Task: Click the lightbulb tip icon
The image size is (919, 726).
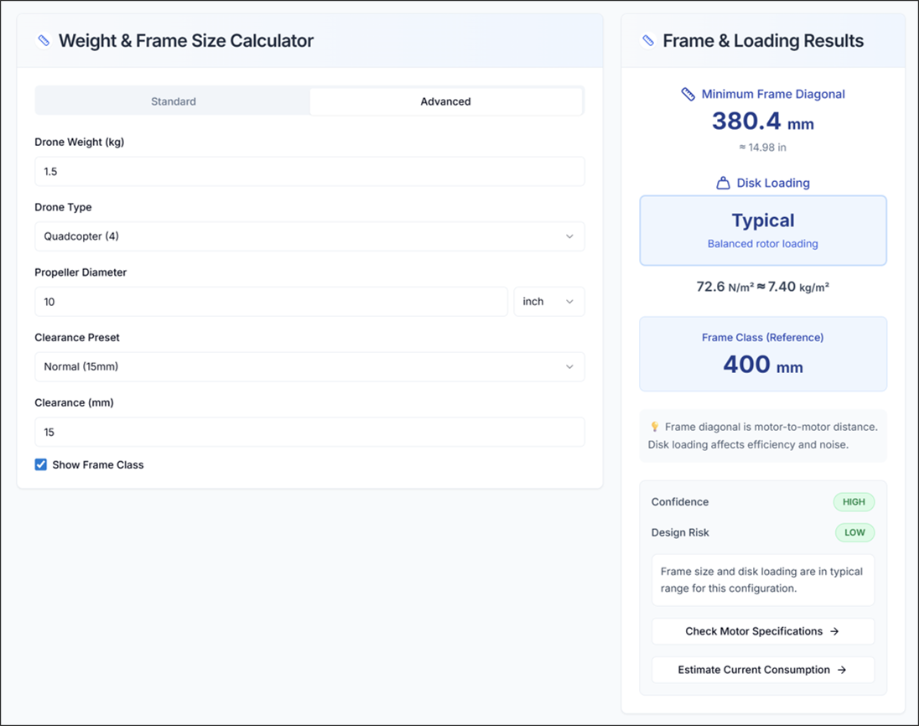Action: [x=655, y=427]
